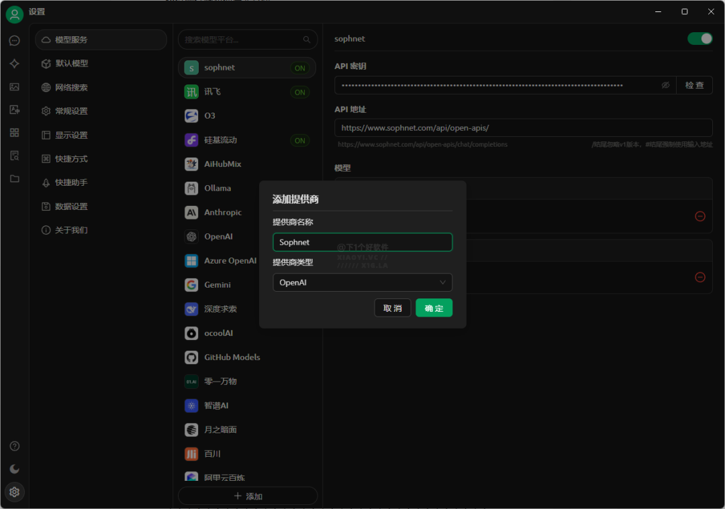Select the OpenAI provider icon in list

191,237
